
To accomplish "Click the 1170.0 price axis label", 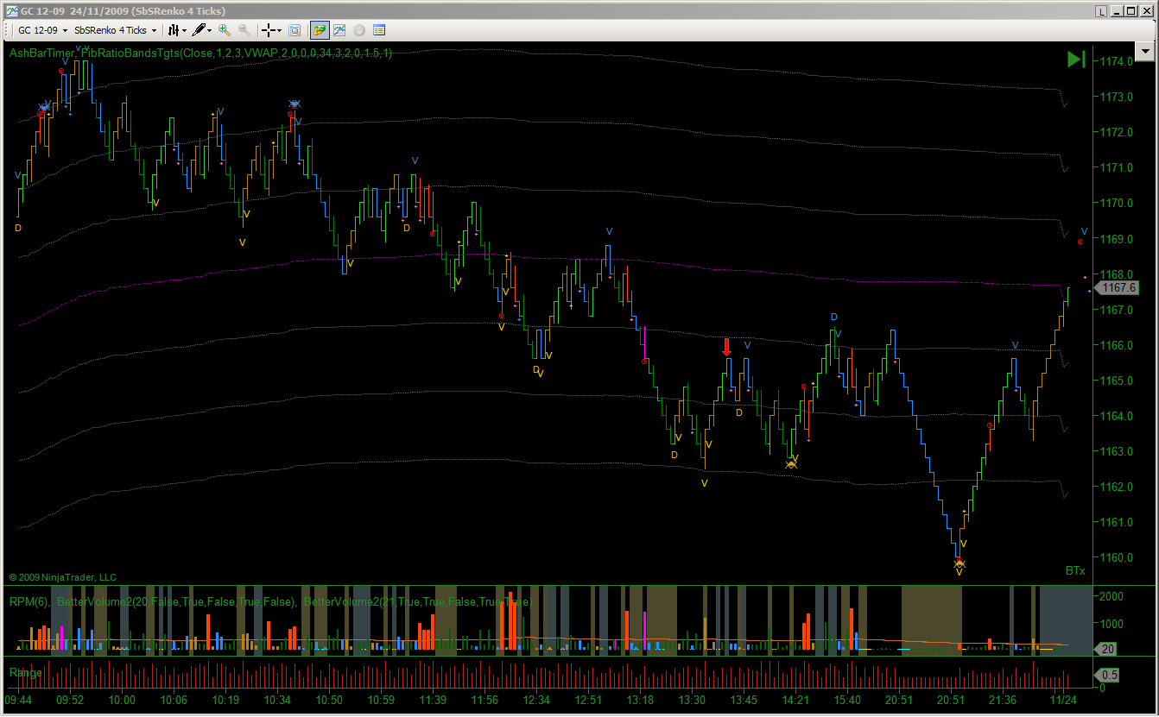I will pos(1117,203).
